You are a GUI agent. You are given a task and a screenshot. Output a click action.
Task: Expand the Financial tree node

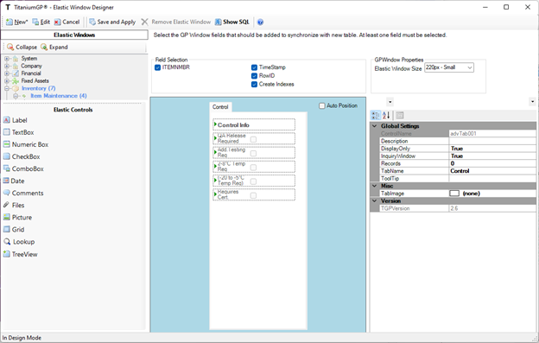coord(7,73)
